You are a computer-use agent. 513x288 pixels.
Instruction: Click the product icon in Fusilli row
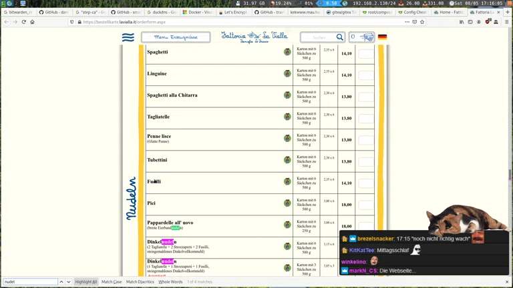pyautogui.click(x=287, y=181)
